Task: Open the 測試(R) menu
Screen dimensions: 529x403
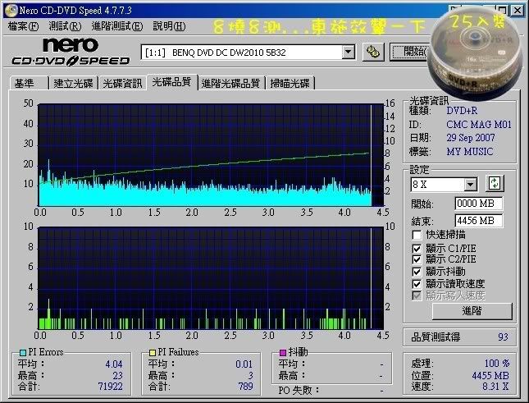Action: 65,26
